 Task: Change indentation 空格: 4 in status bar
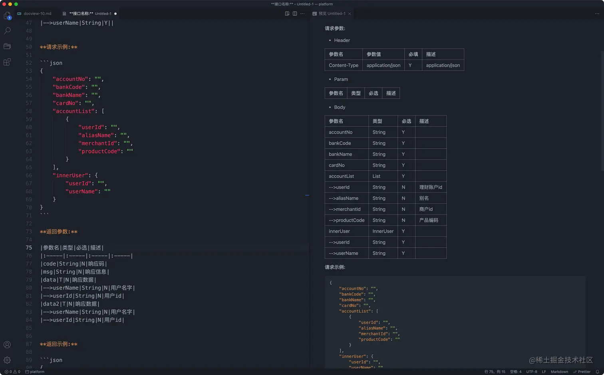(516, 372)
